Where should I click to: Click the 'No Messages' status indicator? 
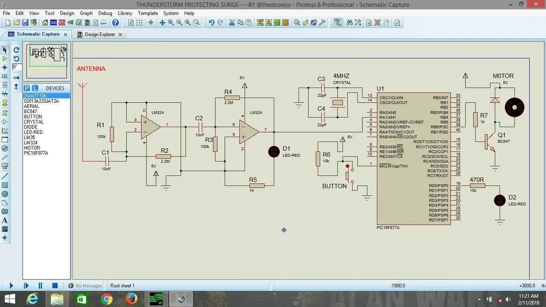(x=85, y=286)
